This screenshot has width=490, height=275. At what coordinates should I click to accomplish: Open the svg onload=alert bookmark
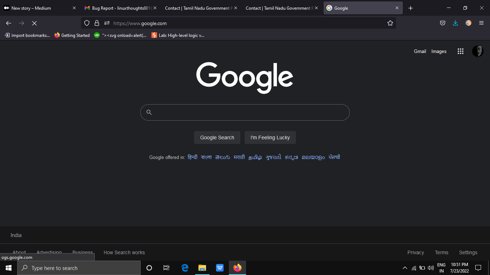tap(121, 35)
